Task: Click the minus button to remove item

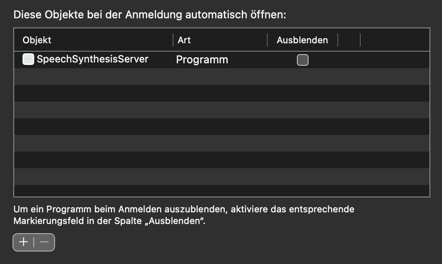Action: [44, 242]
